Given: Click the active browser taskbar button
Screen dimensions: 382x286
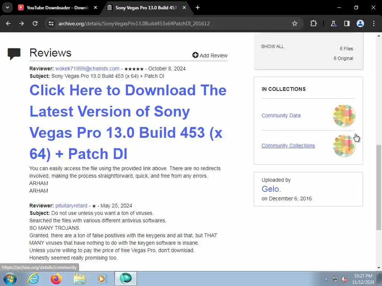Looking at the screenshot, I should click(125, 279).
